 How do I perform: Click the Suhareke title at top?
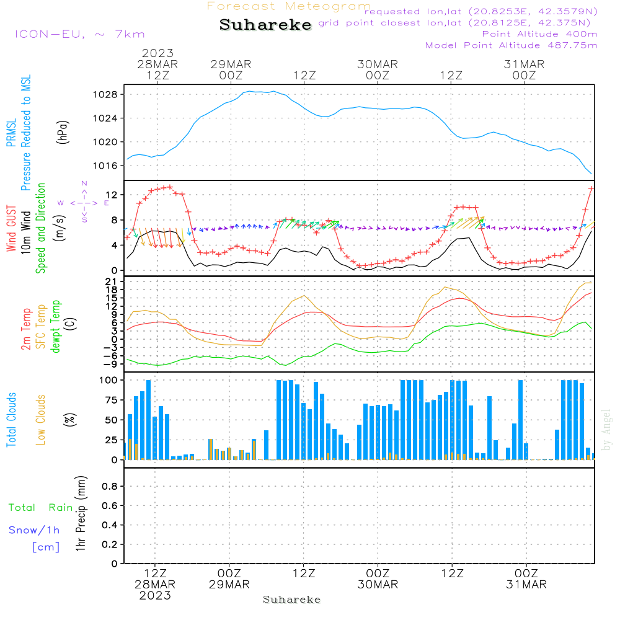[x=265, y=25]
